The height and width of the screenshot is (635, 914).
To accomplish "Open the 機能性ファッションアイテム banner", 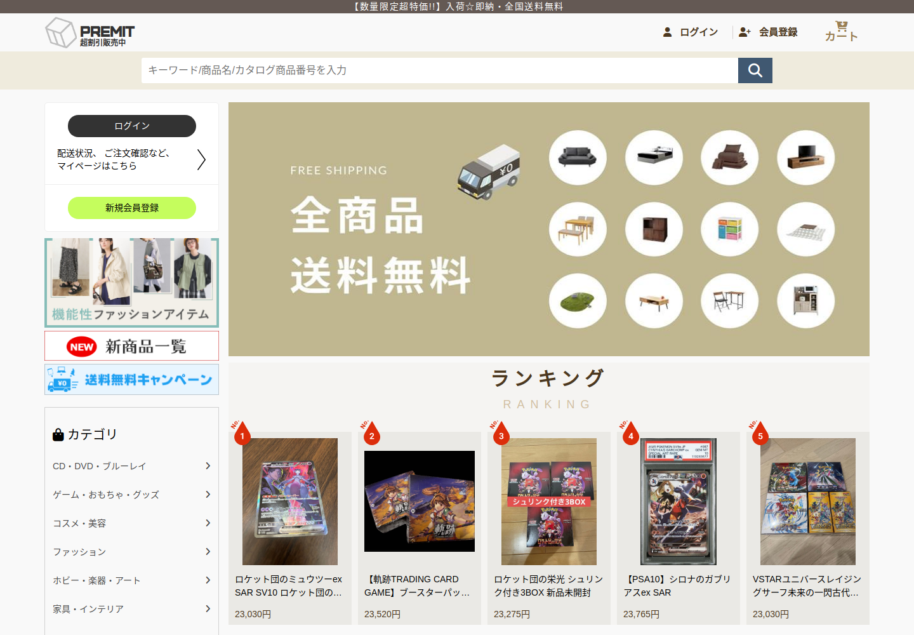I will tap(131, 283).
